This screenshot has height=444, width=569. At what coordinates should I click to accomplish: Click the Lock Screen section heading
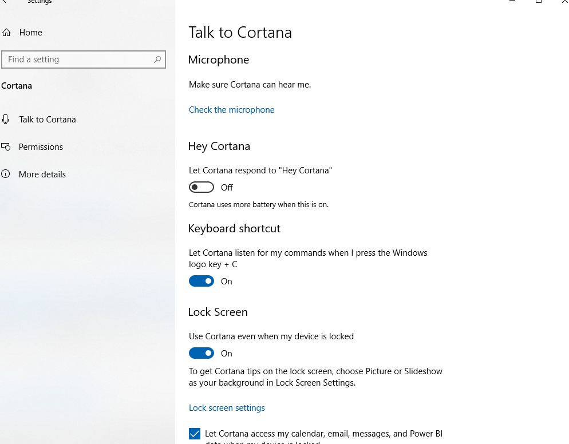[x=218, y=312]
